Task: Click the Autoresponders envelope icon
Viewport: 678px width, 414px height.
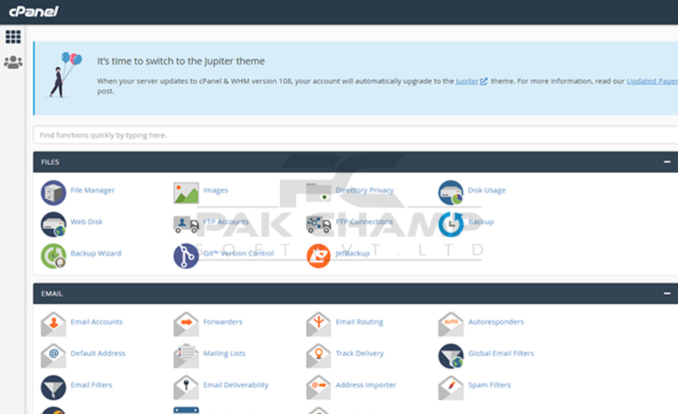Action: (x=451, y=324)
